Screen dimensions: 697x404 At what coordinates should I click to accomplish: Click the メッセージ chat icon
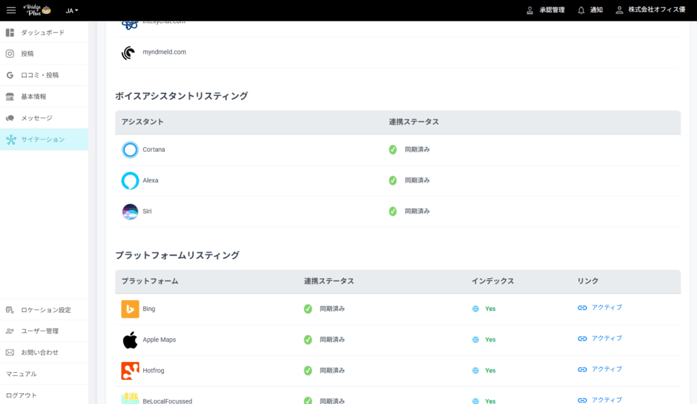(x=10, y=118)
